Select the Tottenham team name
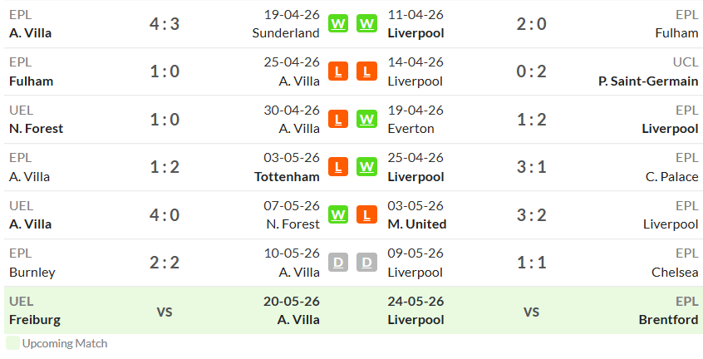703x359 pixels. click(x=287, y=176)
